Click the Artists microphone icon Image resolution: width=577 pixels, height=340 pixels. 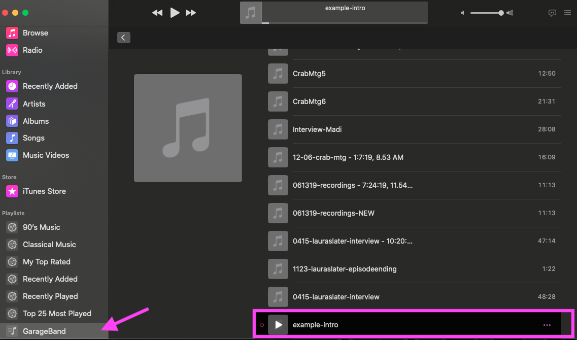(x=12, y=104)
